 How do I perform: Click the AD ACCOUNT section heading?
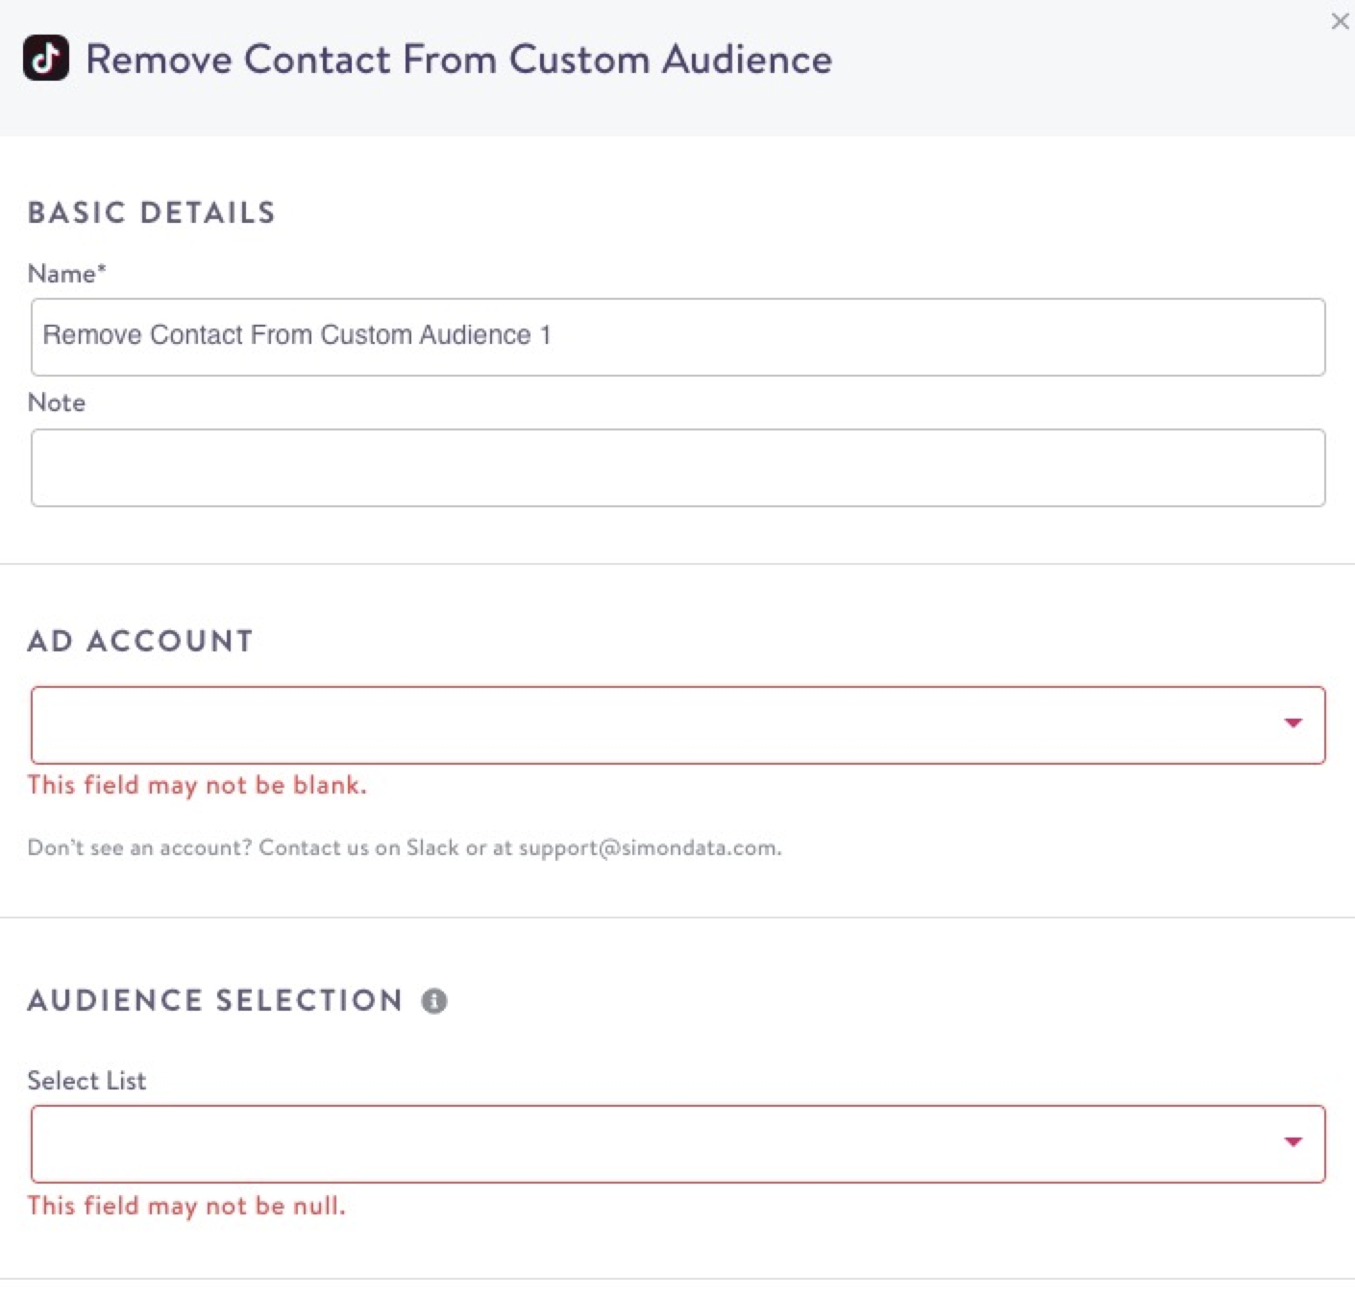point(140,641)
